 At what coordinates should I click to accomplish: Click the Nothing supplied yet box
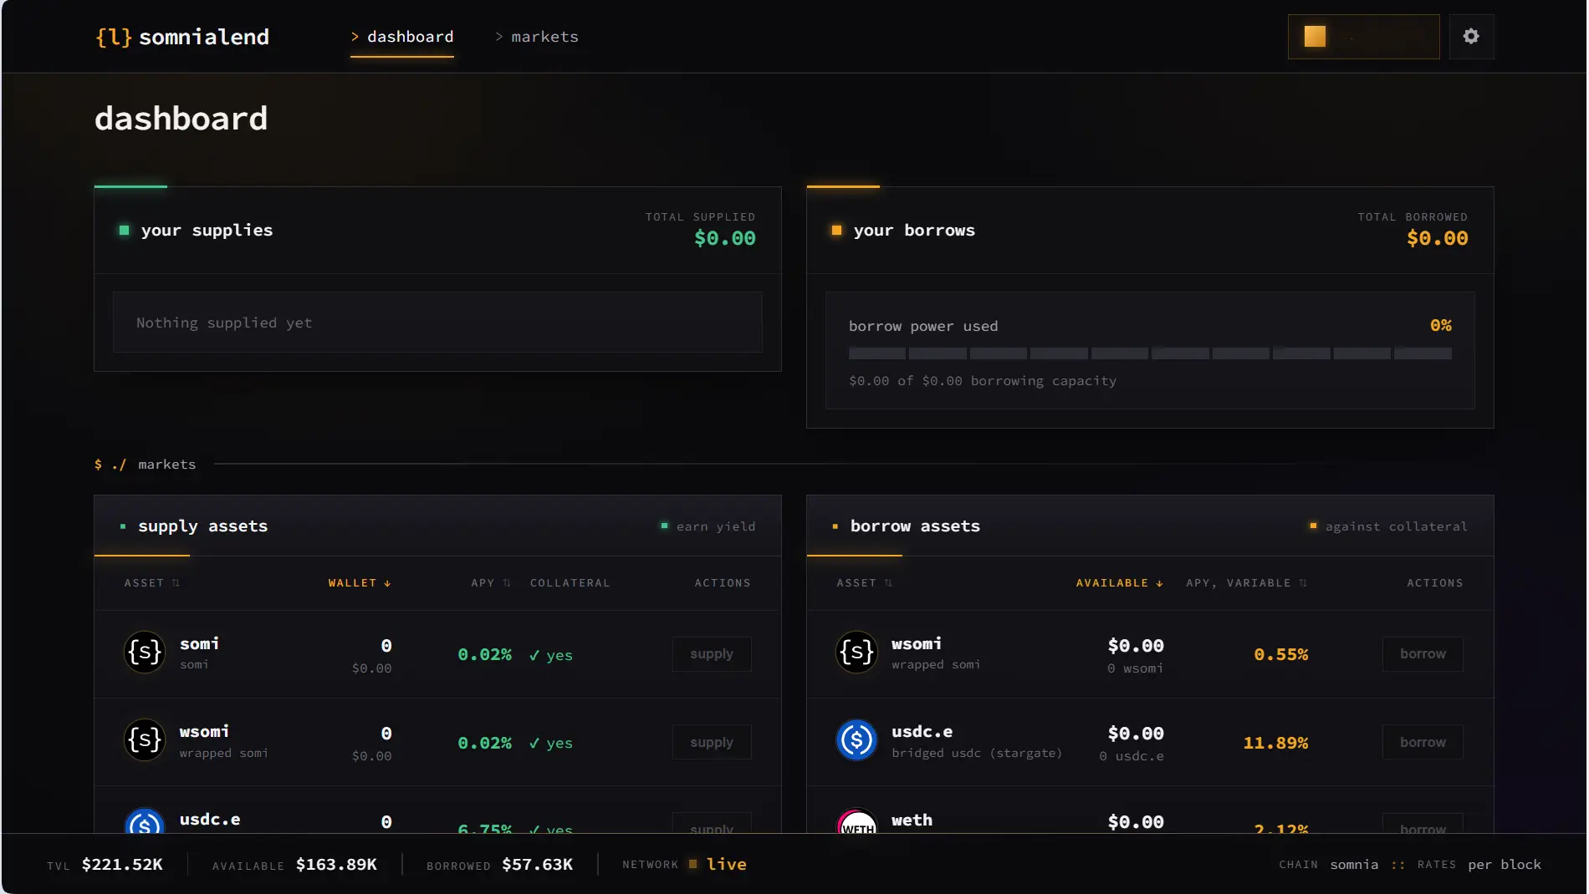437,323
